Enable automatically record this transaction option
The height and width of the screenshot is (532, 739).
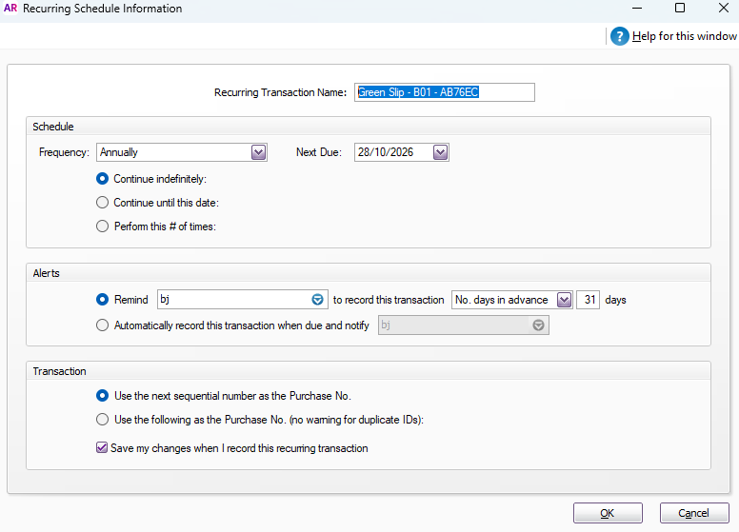coord(103,325)
